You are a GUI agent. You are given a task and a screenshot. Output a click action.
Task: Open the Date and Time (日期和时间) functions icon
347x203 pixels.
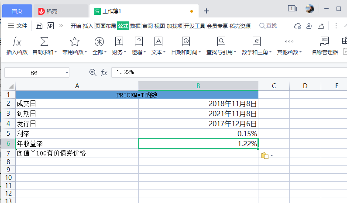pyautogui.click(x=186, y=41)
